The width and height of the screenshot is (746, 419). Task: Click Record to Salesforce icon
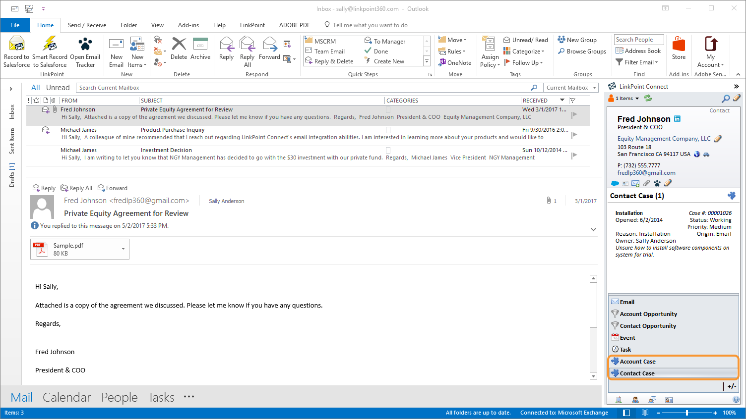pyautogui.click(x=17, y=44)
